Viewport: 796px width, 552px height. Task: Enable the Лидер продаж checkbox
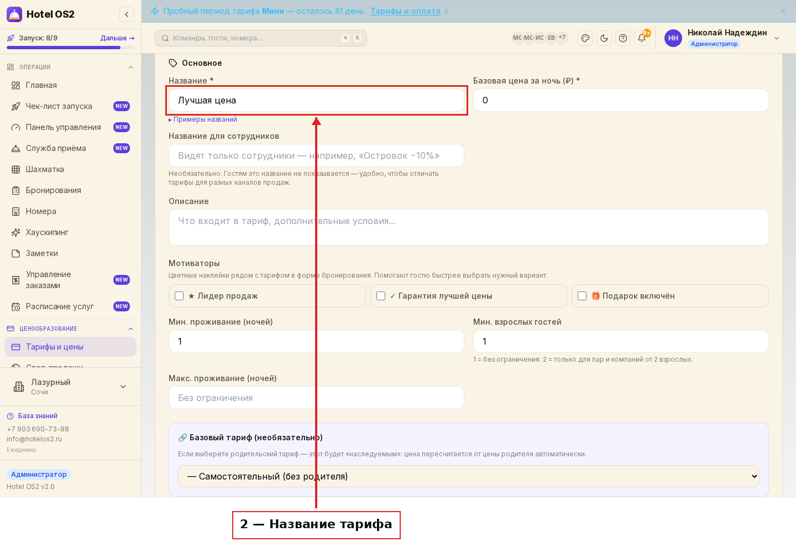click(x=179, y=296)
